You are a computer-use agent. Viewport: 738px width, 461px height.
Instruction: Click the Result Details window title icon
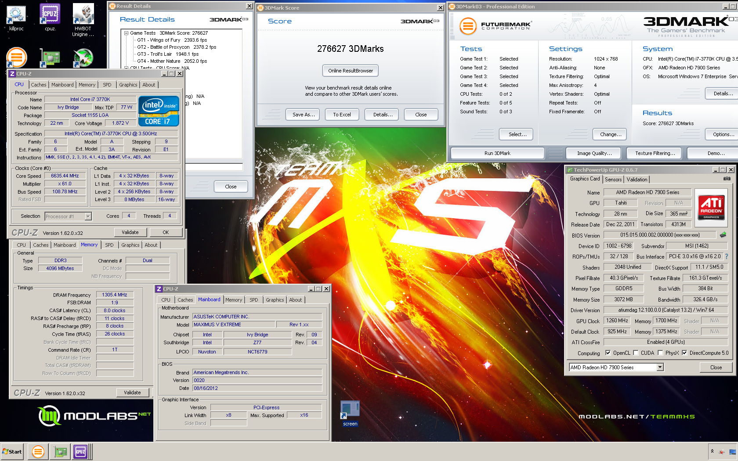click(112, 6)
